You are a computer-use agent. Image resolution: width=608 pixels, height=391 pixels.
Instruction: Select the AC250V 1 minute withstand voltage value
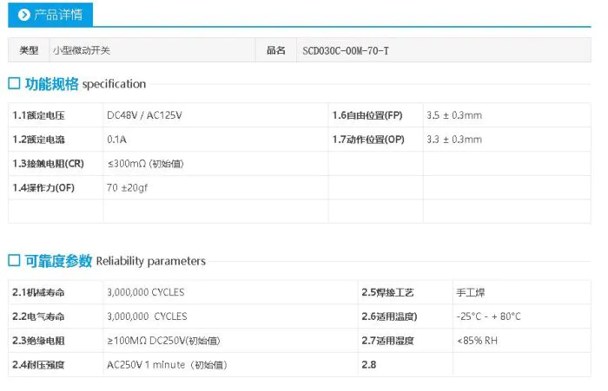coord(167,365)
